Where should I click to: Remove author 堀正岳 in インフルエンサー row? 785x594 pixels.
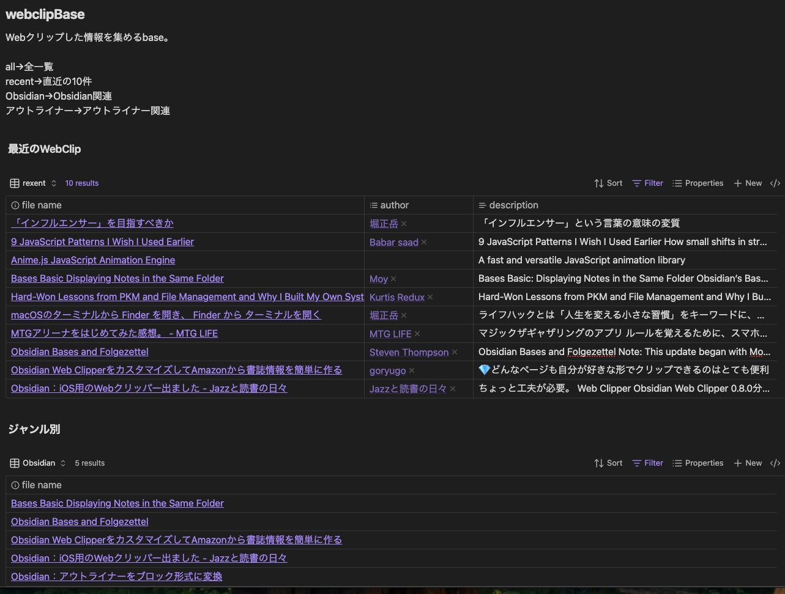(404, 224)
